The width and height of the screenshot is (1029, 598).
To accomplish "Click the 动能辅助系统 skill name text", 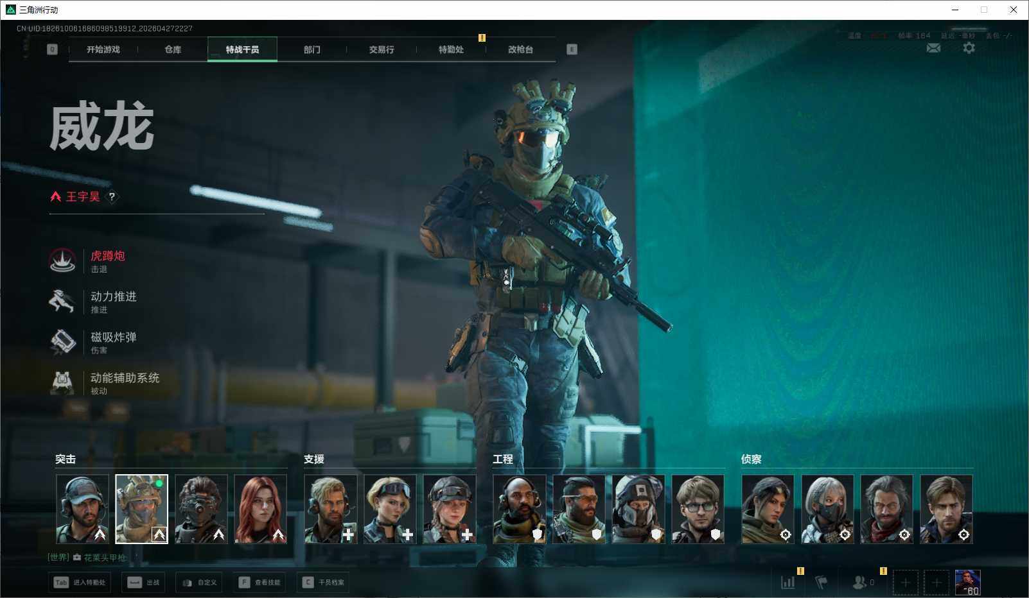I will click(125, 378).
